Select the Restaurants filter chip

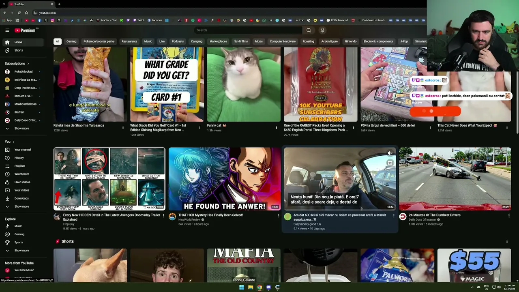129,41
